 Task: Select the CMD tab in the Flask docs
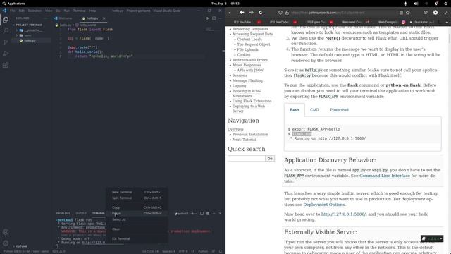314,110
